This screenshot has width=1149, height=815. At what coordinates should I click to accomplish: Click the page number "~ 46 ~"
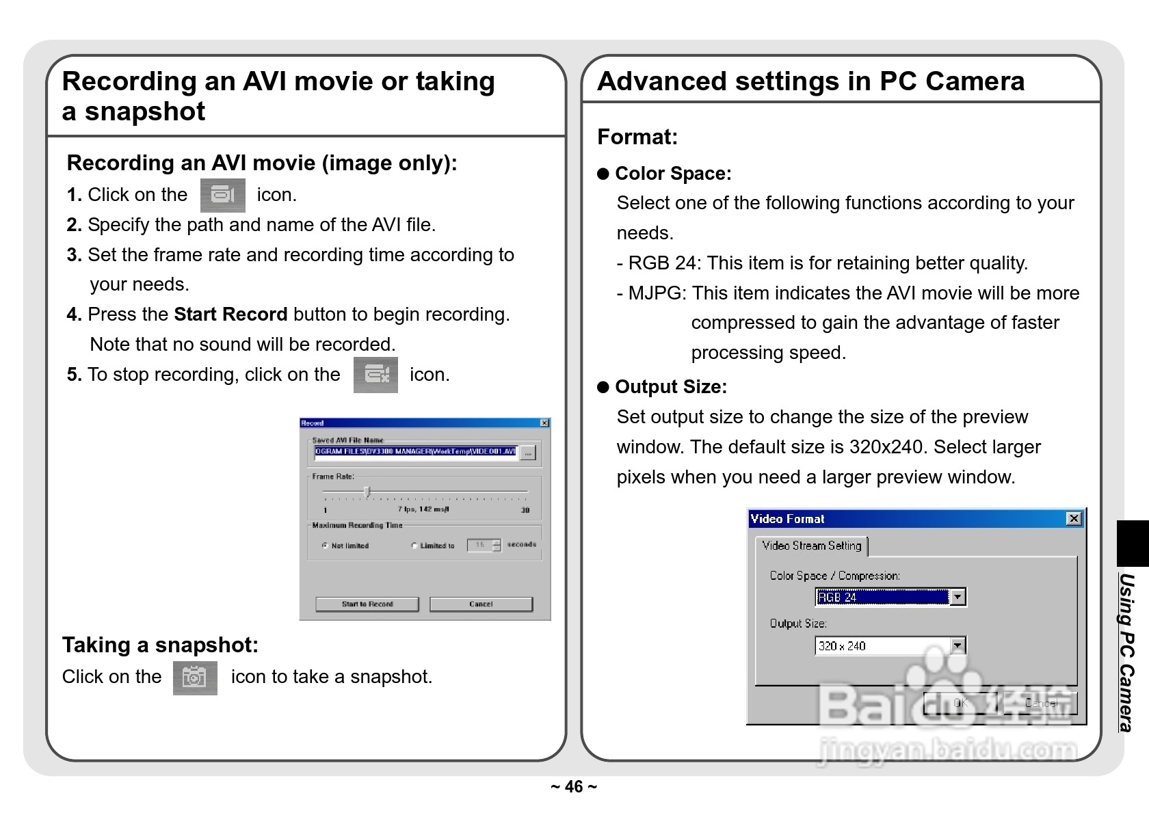pyautogui.click(x=574, y=787)
